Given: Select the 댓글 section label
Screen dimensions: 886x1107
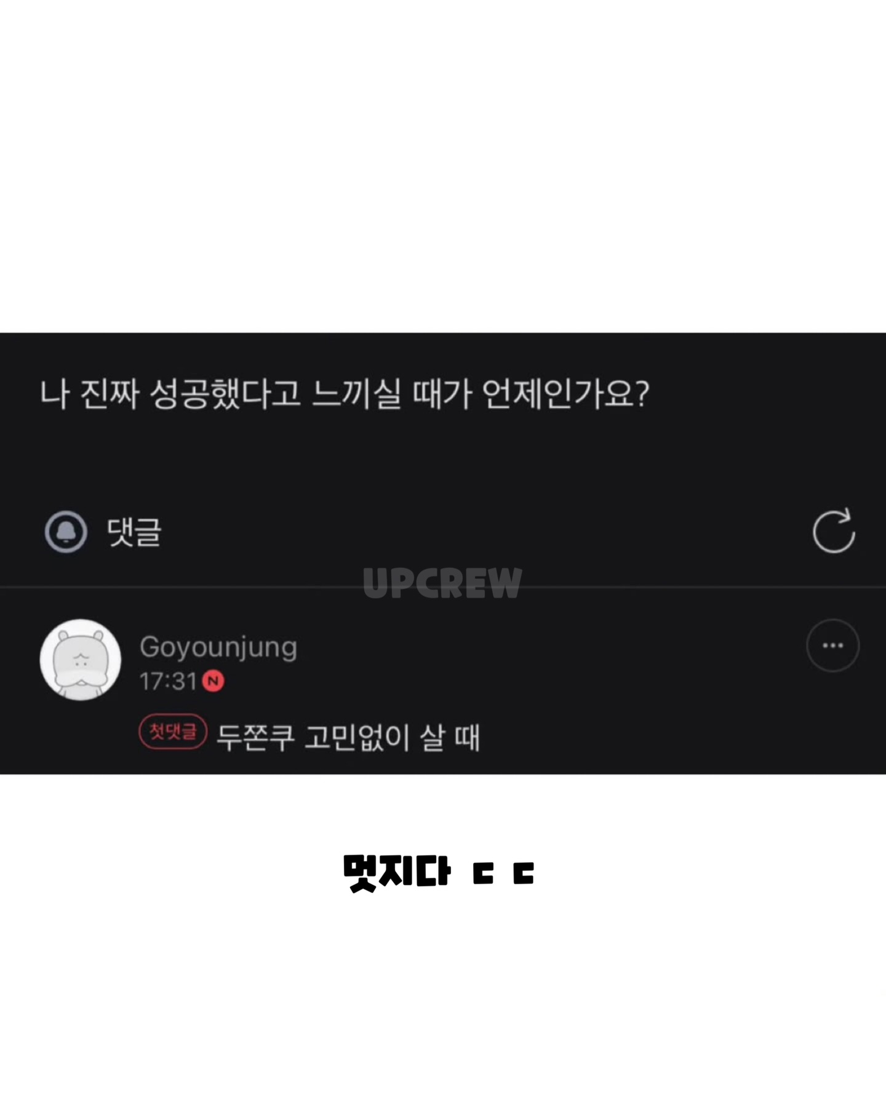Looking at the screenshot, I should (x=134, y=532).
